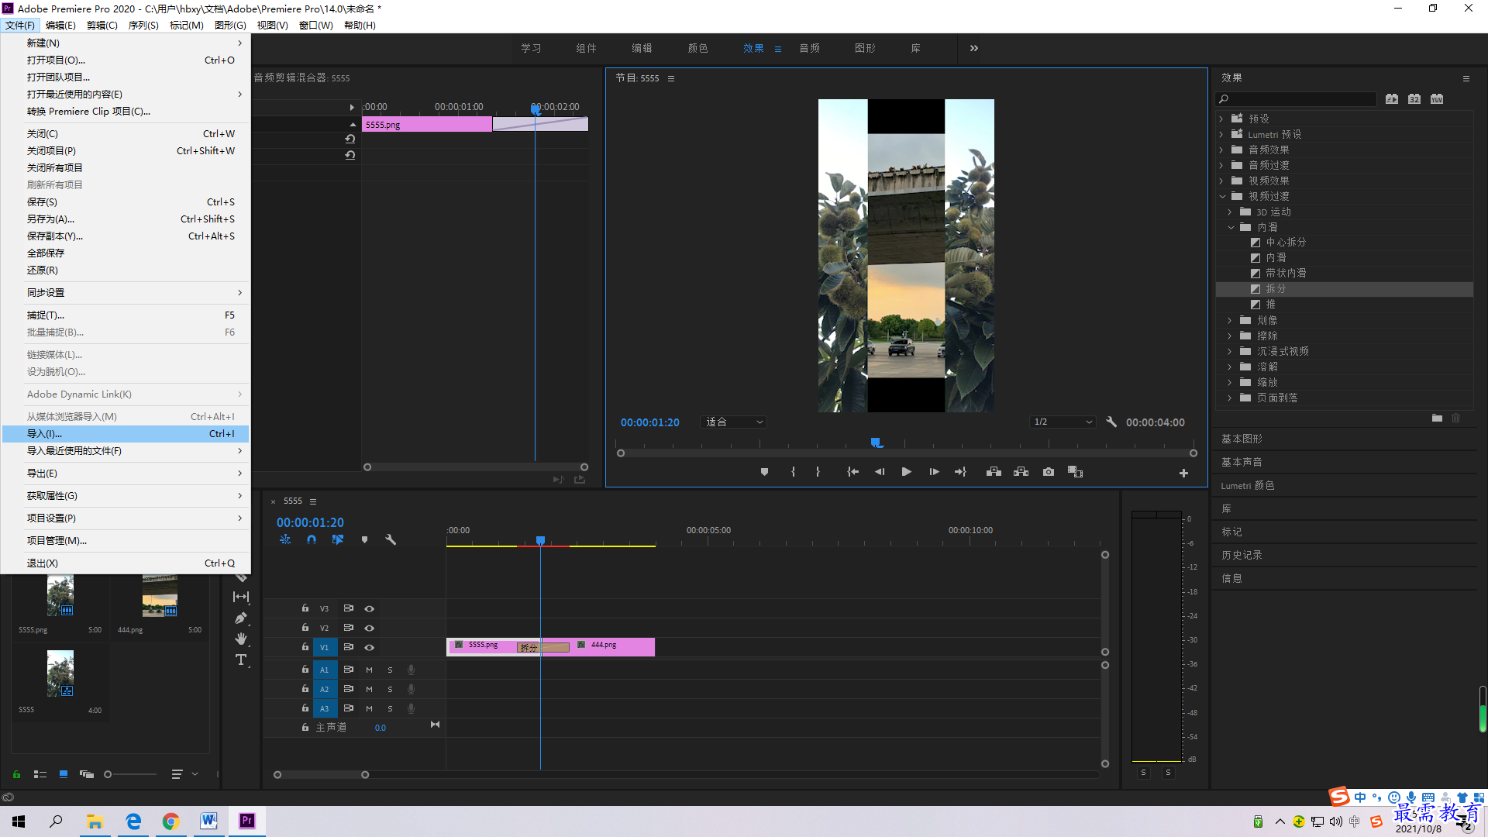
Task: Toggle timeline Snap magnet icon
Action: tap(312, 539)
